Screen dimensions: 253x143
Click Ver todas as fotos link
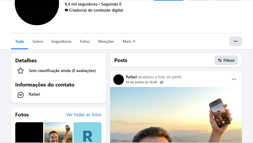pyautogui.click(x=84, y=115)
